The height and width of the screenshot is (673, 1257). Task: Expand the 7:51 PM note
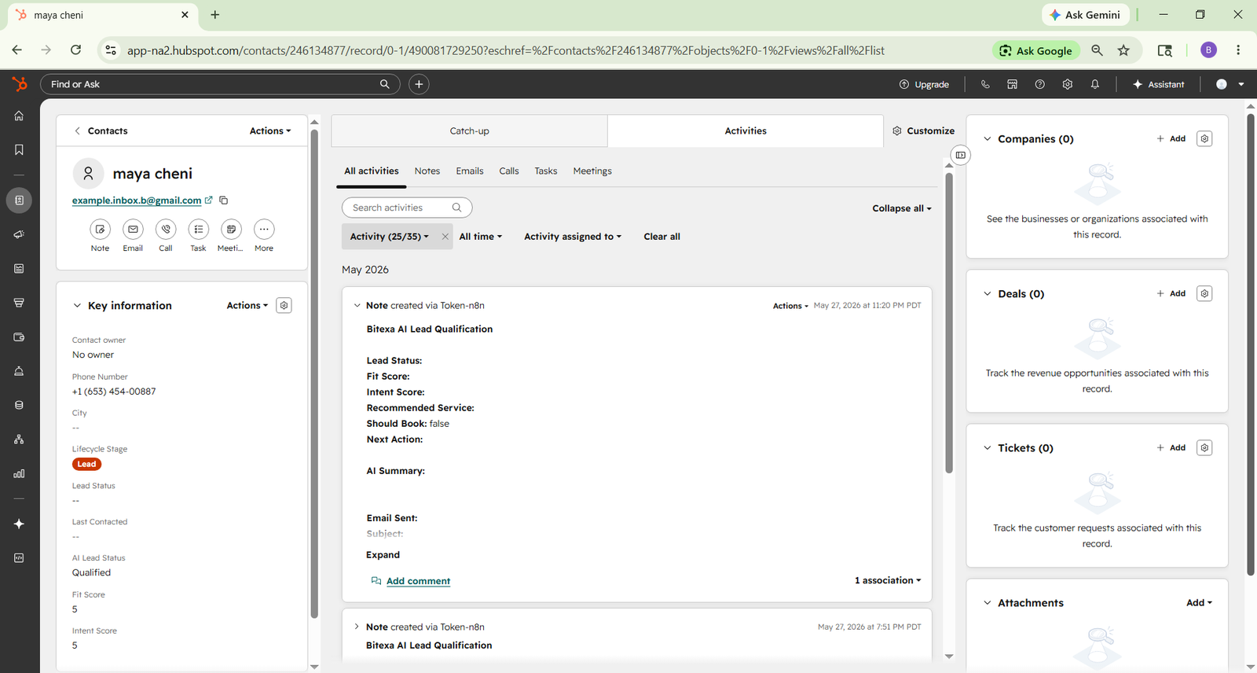[357, 627]
